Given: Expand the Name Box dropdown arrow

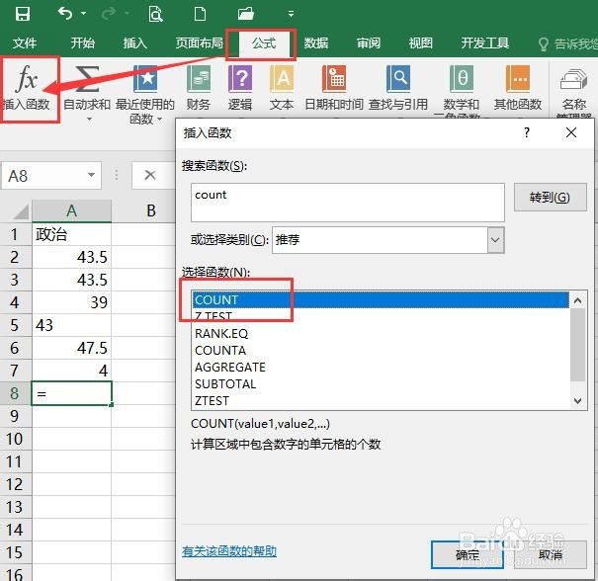Looking at the screenshot, I should pos(91,175).
